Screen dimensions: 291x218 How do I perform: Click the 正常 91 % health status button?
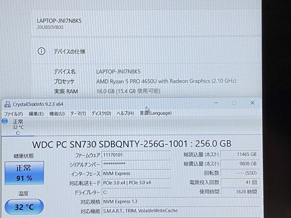[x=24, y=173]
